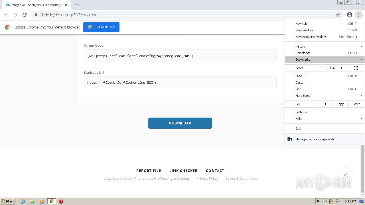365x205 pixels.
Task: Select New tab menu item
Action: pyautogui.click(x=325, y=24)
